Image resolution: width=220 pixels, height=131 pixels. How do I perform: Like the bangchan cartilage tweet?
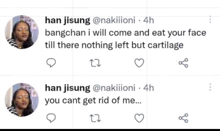point(139,63)
